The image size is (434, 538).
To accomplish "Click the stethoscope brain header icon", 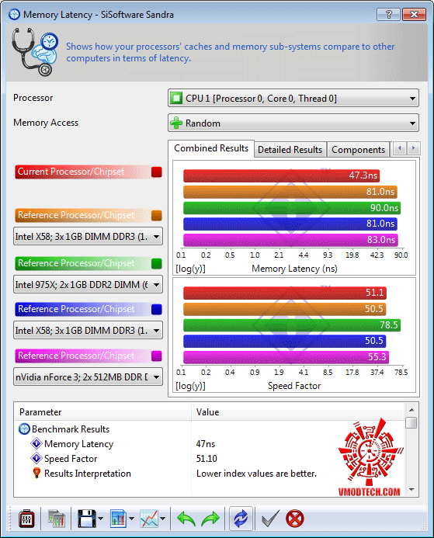I will coord(35,51).
